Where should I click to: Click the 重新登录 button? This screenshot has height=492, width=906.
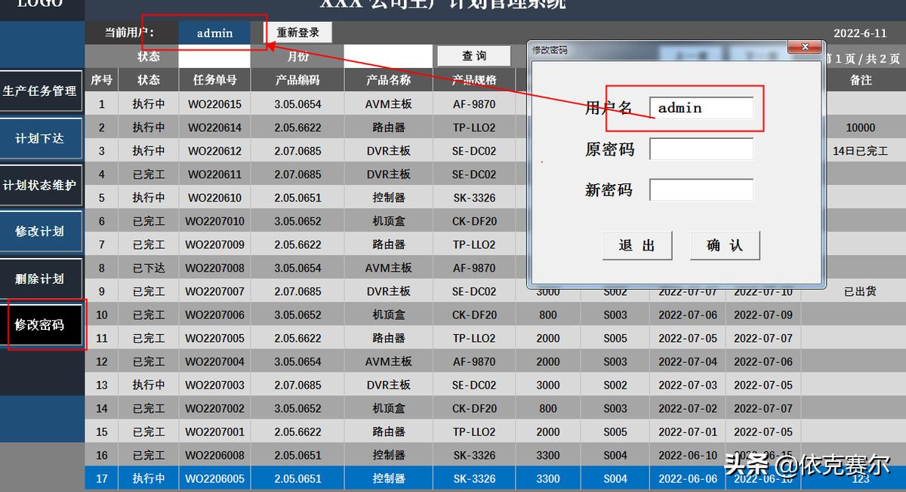point(297,32)
